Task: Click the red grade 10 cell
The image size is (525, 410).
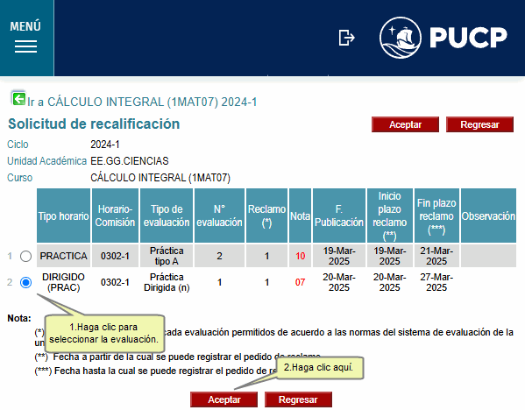Action: pos(300,256)
